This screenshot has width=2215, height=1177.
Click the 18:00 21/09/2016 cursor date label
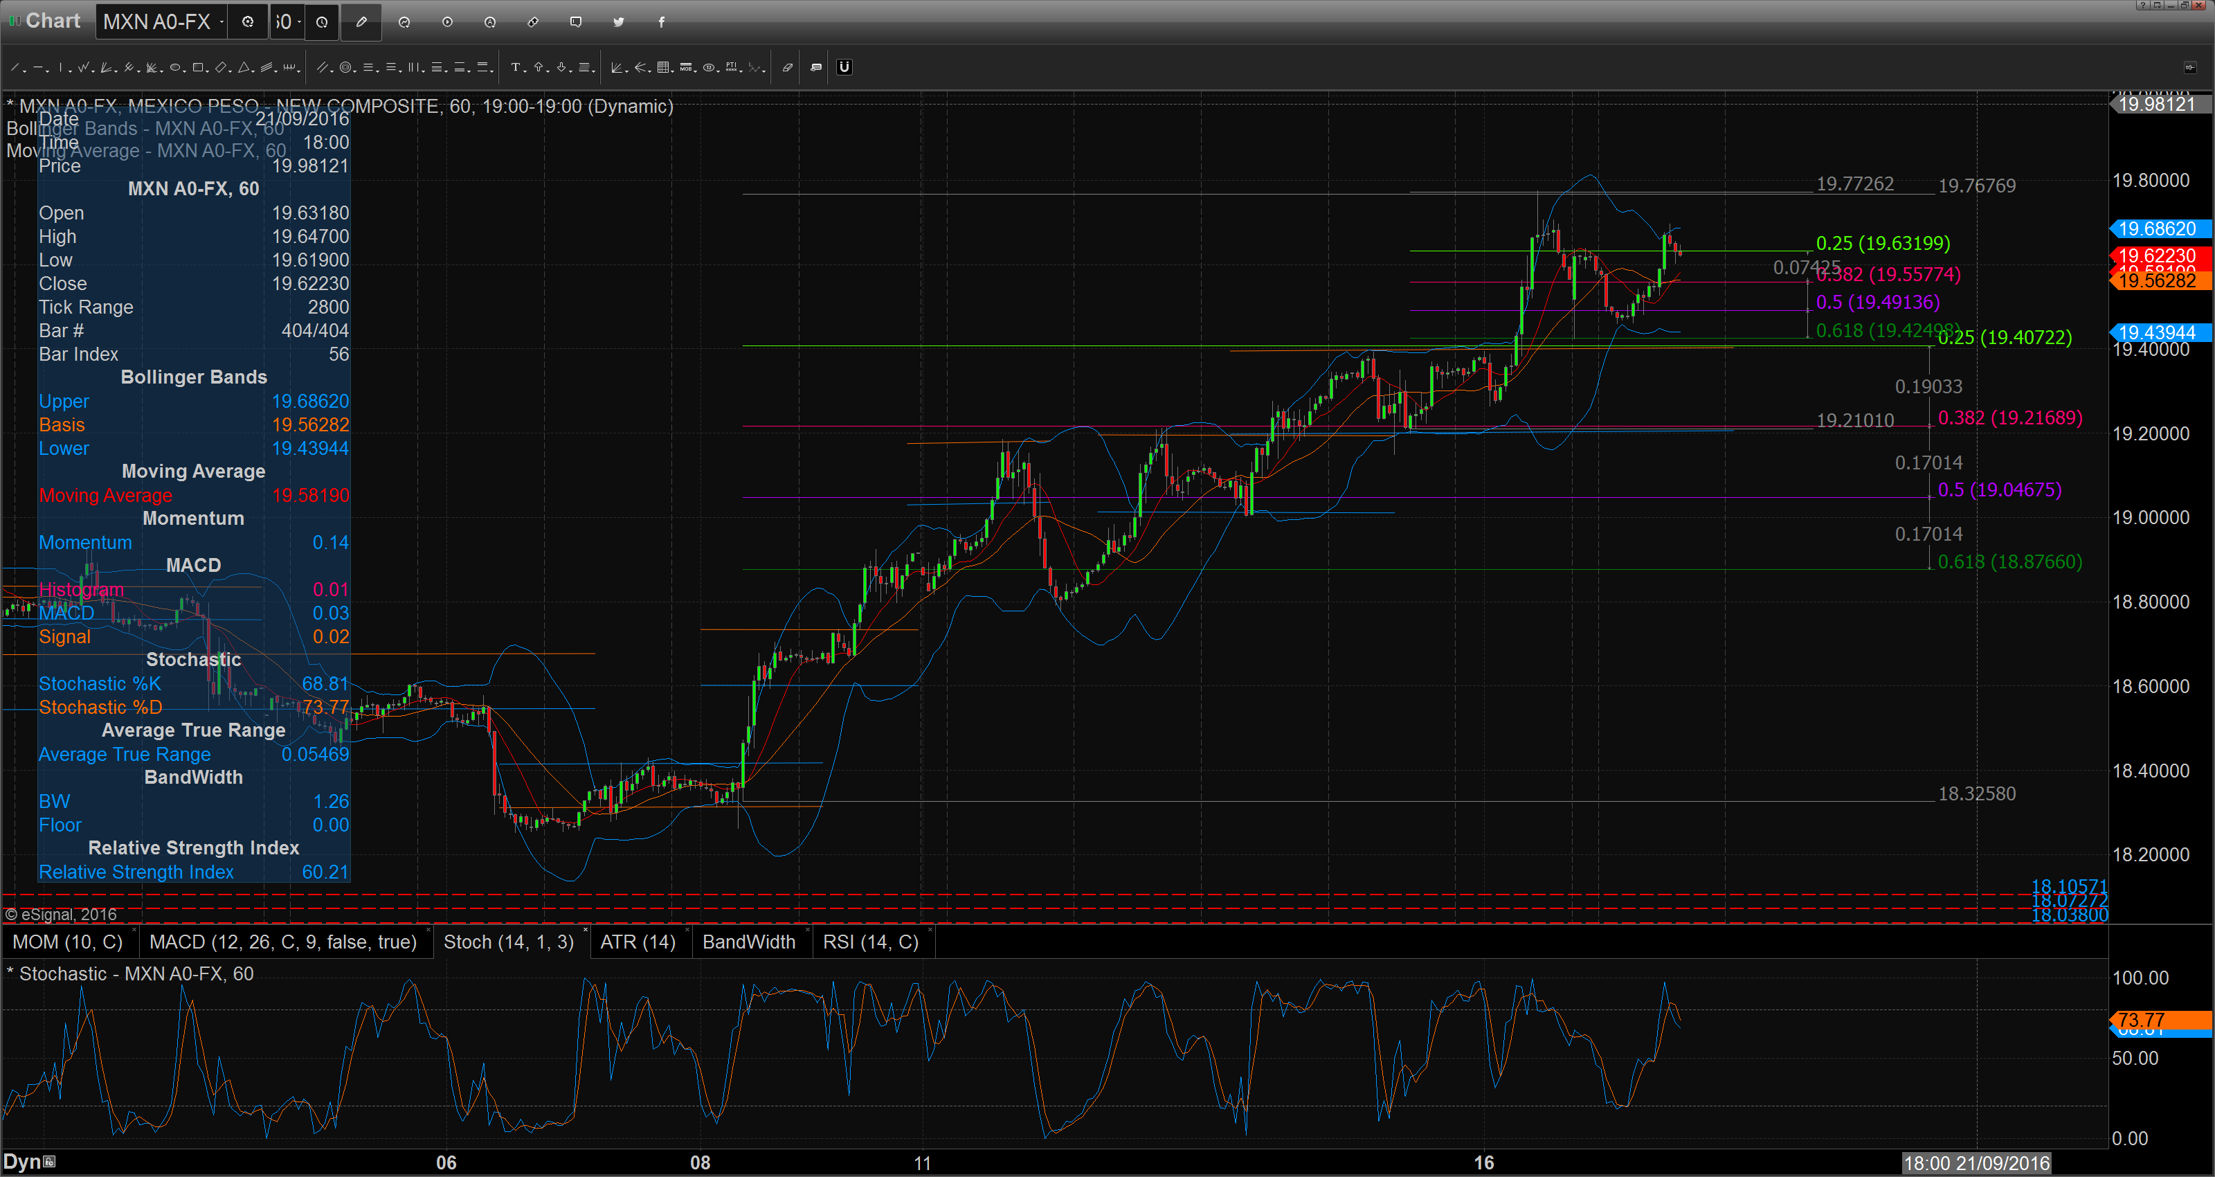point(1976,1163)
